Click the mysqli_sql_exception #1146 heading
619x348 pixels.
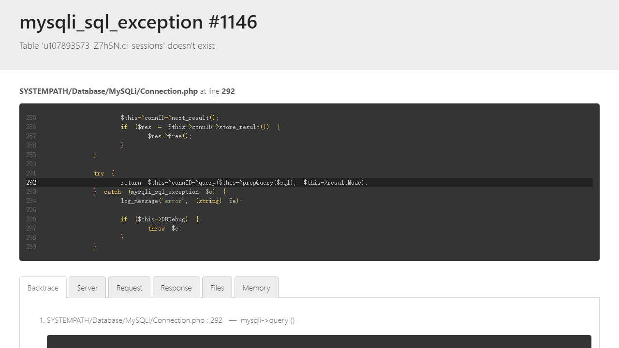click(138, 22)
